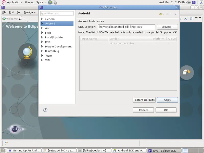Open the Applications menu in top panel
204x153 pixels.
[15, 2]
